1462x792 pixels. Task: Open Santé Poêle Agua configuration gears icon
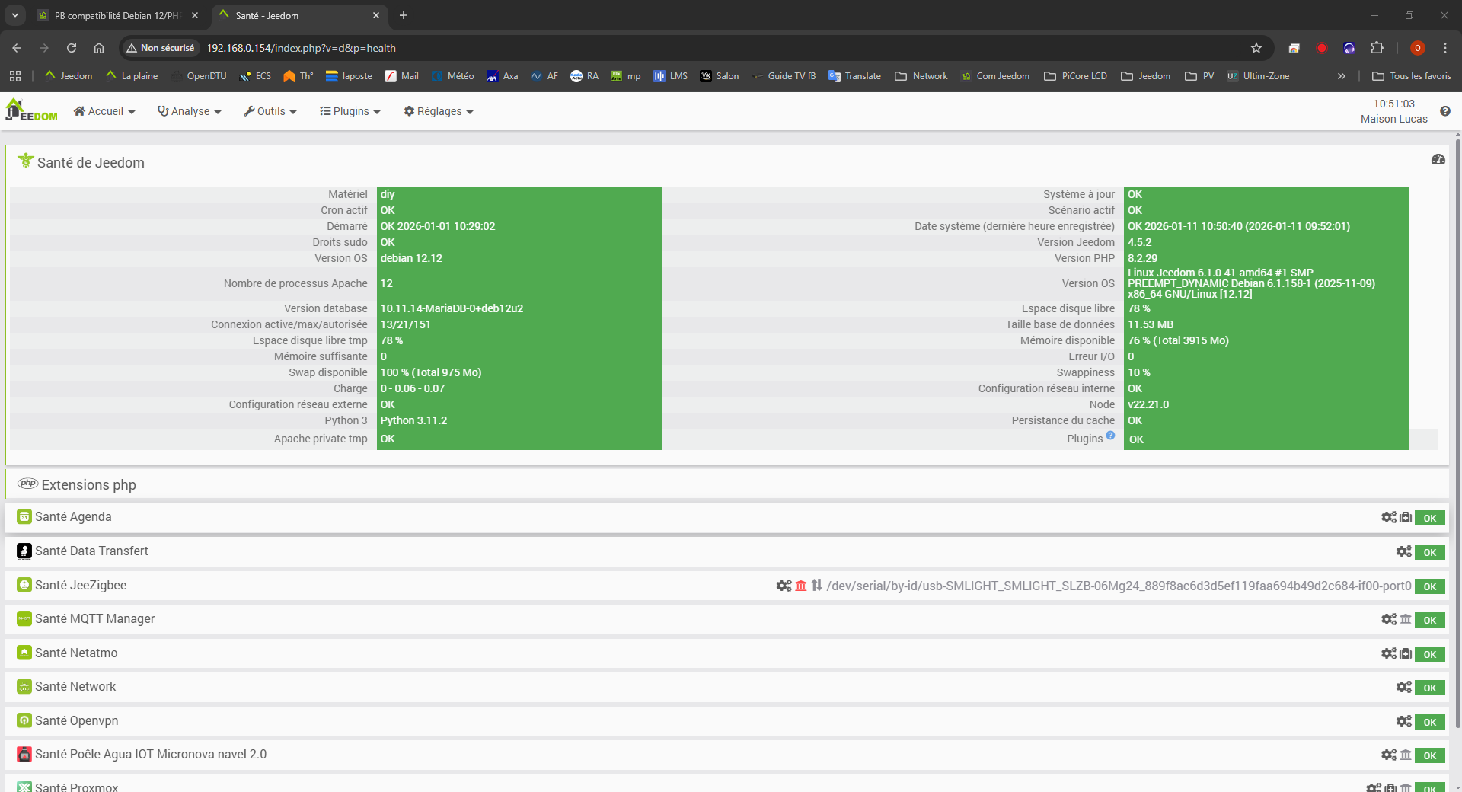(1389, 755)
